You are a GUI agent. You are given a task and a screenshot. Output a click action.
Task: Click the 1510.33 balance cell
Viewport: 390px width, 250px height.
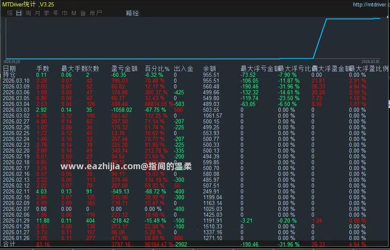pyautogui.click(x=212, y=226)
